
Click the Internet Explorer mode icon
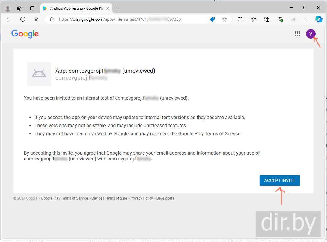(293, 19)
